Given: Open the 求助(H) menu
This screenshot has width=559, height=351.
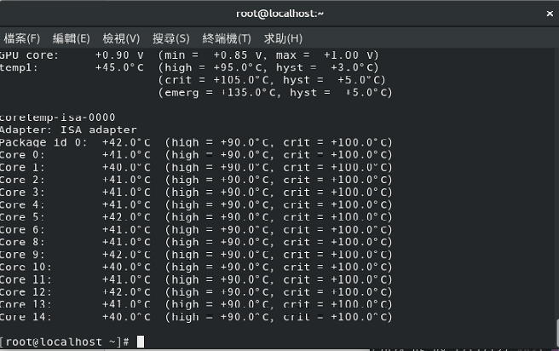Looking at the screenshot, I should 283,38.
